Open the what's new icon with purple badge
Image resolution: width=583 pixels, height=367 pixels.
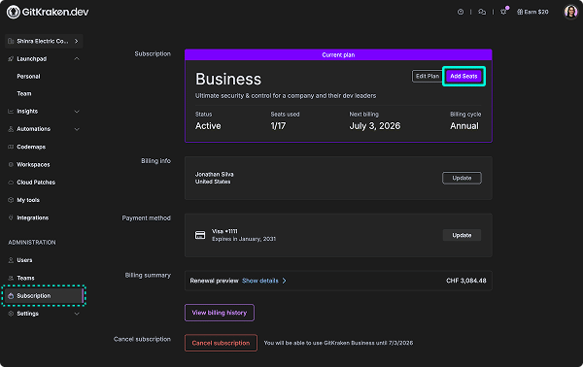(503, 12)
